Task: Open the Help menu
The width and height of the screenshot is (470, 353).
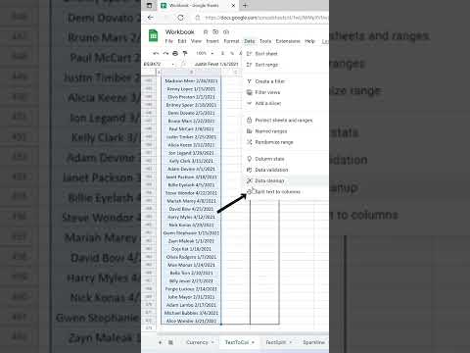Action: [309, 41]
